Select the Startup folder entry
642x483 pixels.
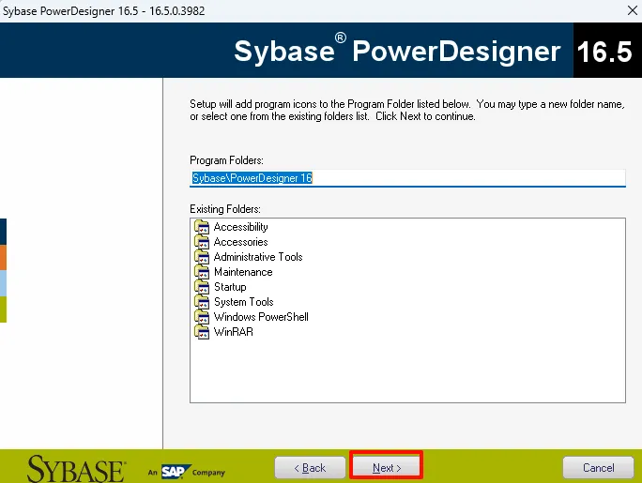230,287
